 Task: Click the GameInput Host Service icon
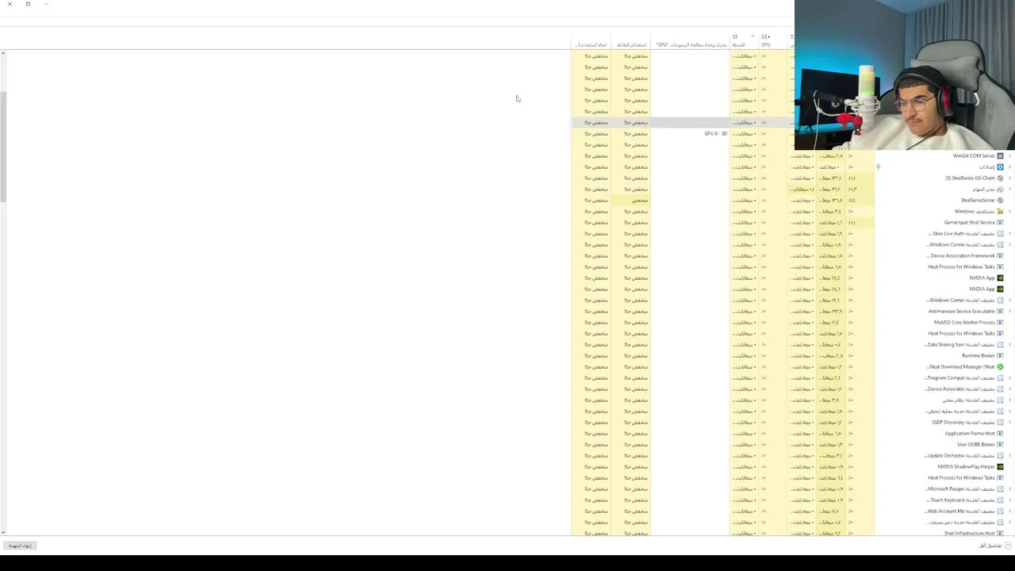click(1000, 222)
